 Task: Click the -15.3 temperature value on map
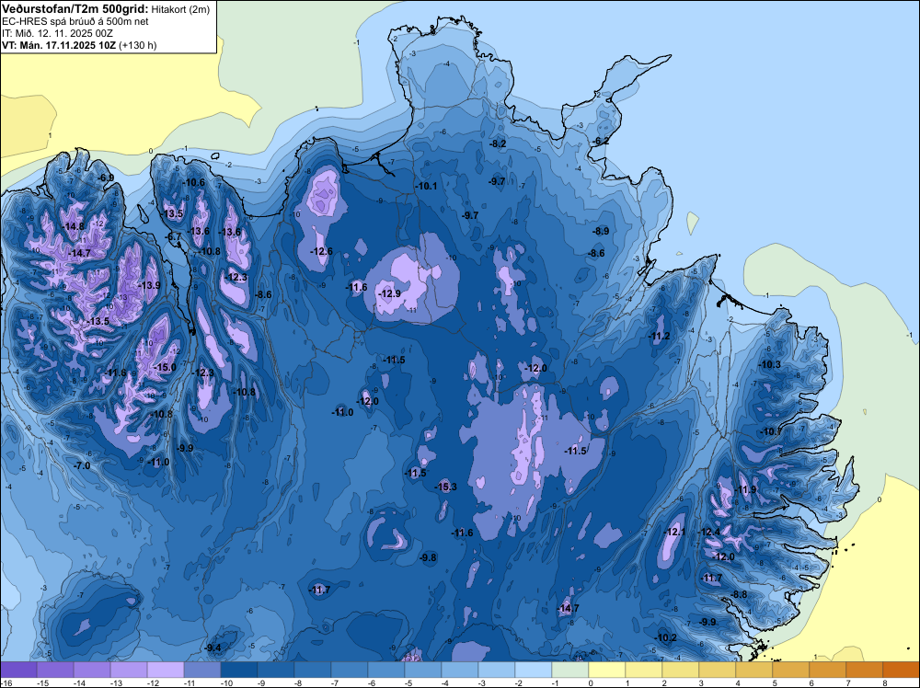point(446,487)
